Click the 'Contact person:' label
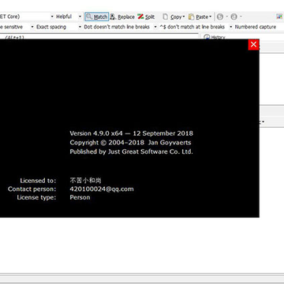284x284 pixels. click(32, 189)
